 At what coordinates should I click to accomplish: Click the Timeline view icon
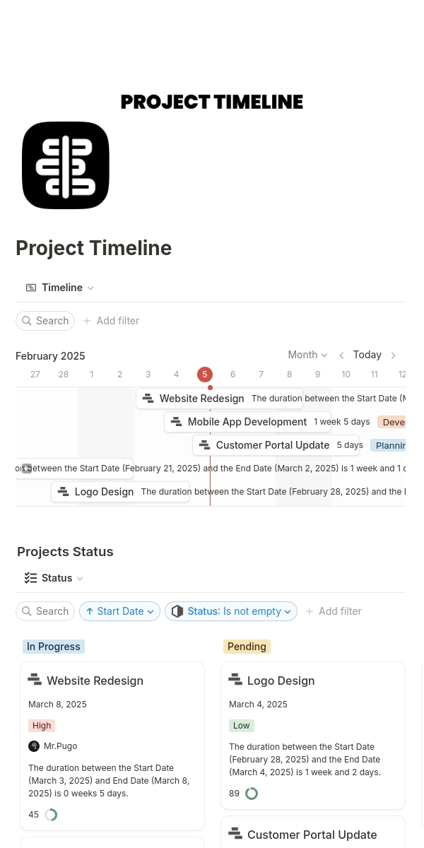tap(31, 288)
